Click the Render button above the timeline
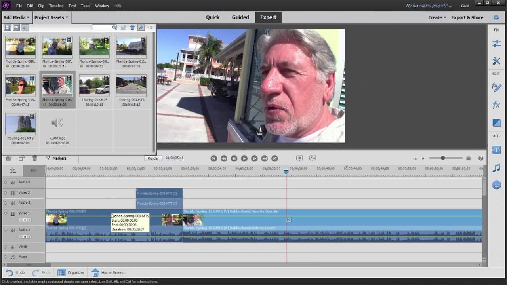This screenshot has height=285, width=507. click(x=153, y=158)
